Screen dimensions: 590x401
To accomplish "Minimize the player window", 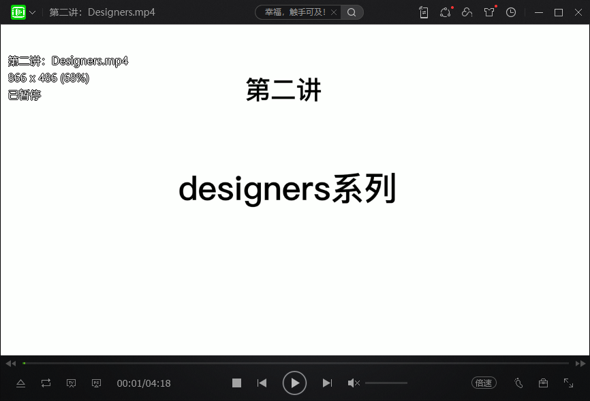I will tap(539, 12).
